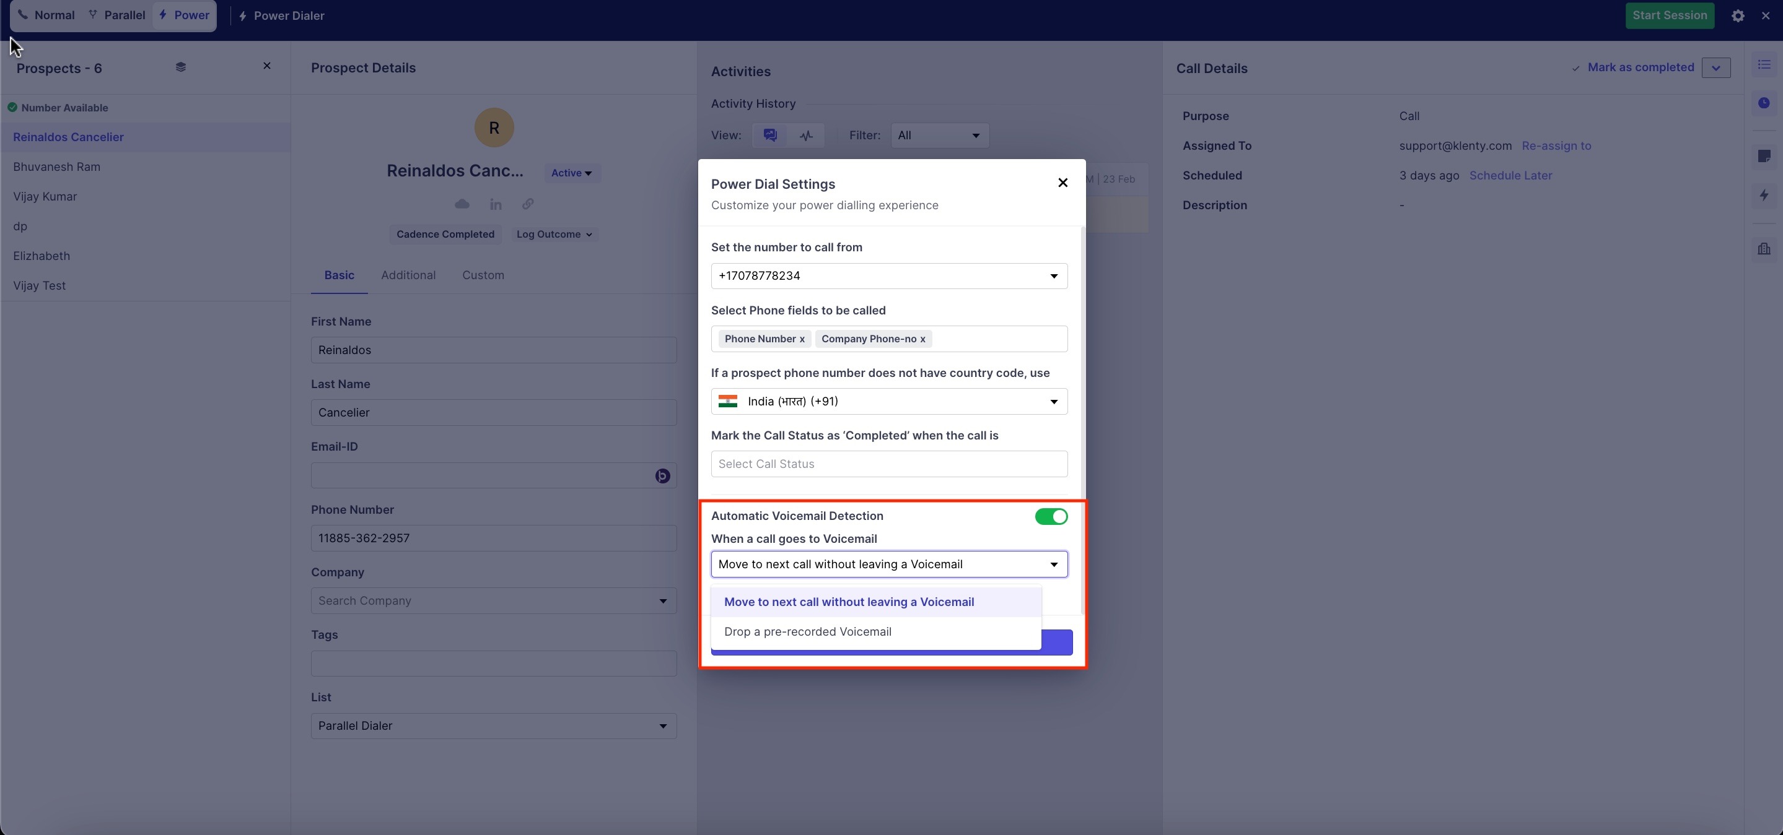This screenshot has width=1783, height=835.
Task: Expand the India country code dropdown
Action: pos(889,401)
